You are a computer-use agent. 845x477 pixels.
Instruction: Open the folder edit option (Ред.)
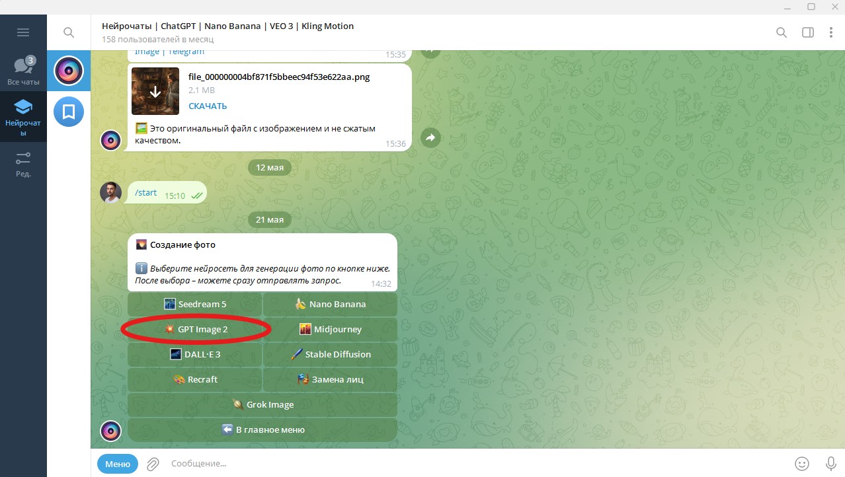[x=23, y=165]
